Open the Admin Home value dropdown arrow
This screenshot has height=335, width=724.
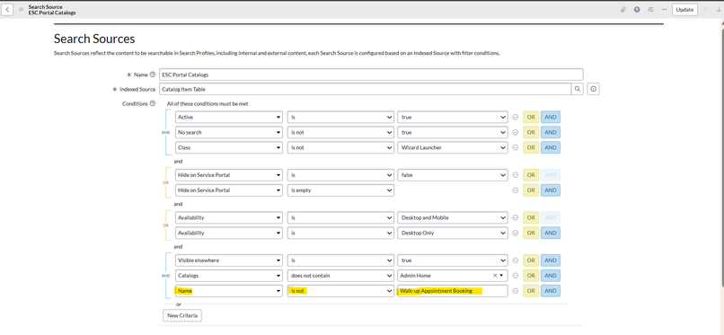coord(502,276)
